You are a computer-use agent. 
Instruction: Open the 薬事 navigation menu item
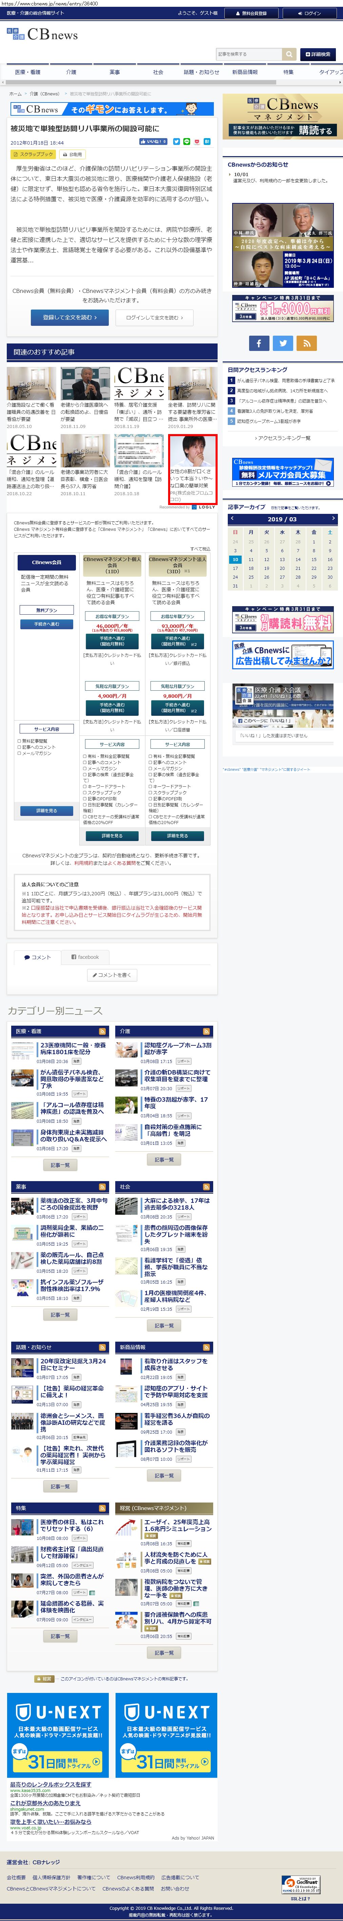click(x=114, y=72)
